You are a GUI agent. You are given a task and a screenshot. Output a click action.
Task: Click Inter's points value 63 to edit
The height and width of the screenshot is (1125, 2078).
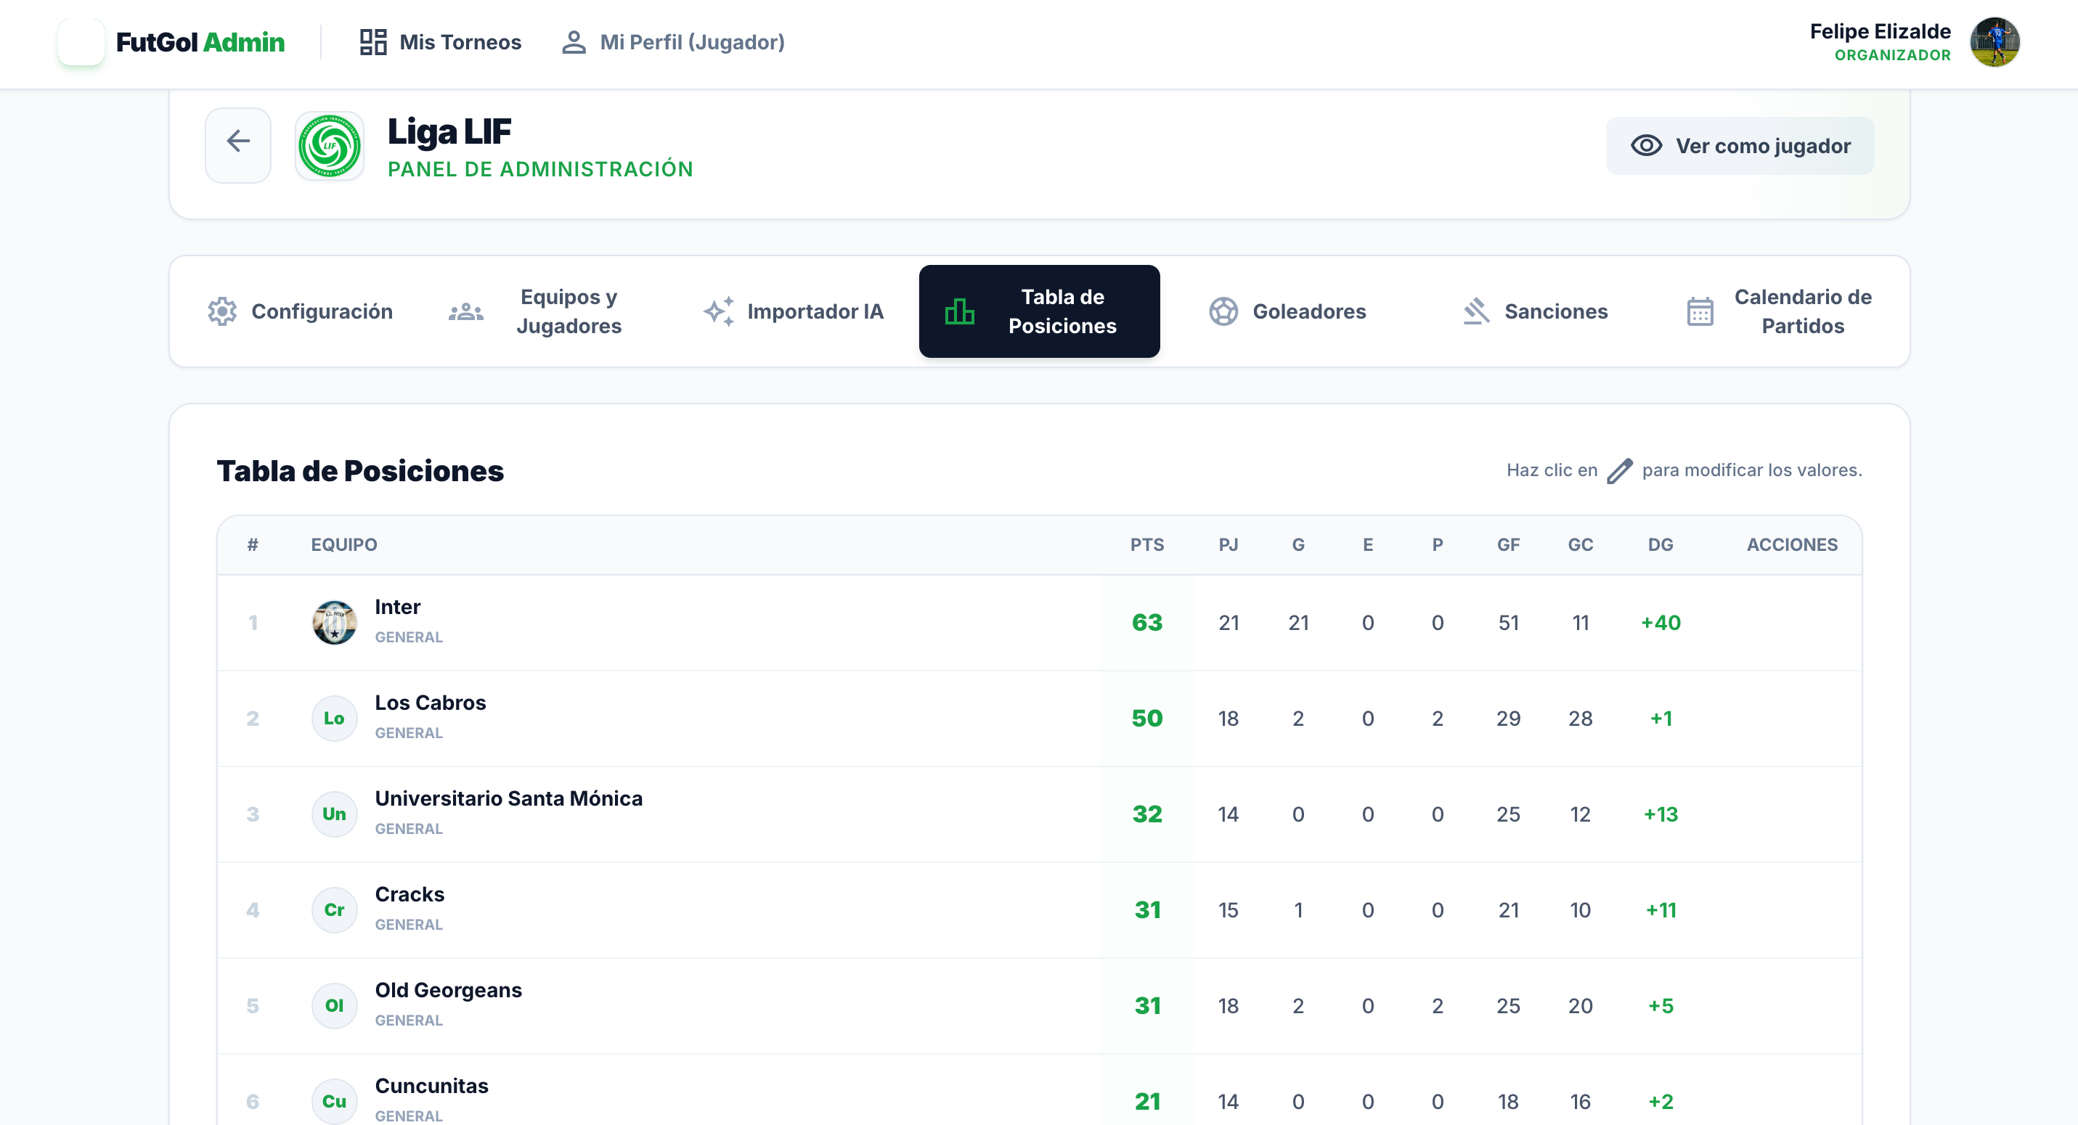(x=1146, y=622)
